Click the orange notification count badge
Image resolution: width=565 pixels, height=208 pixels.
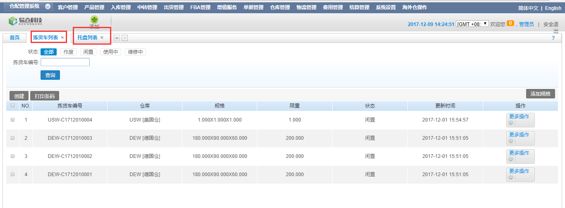[x=510, y=24]
